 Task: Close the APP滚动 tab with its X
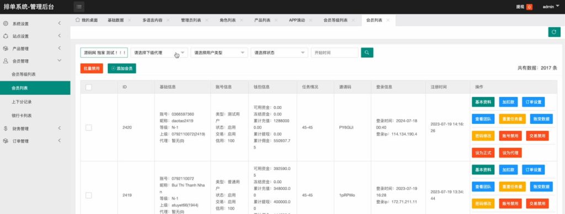click(311, 20)
